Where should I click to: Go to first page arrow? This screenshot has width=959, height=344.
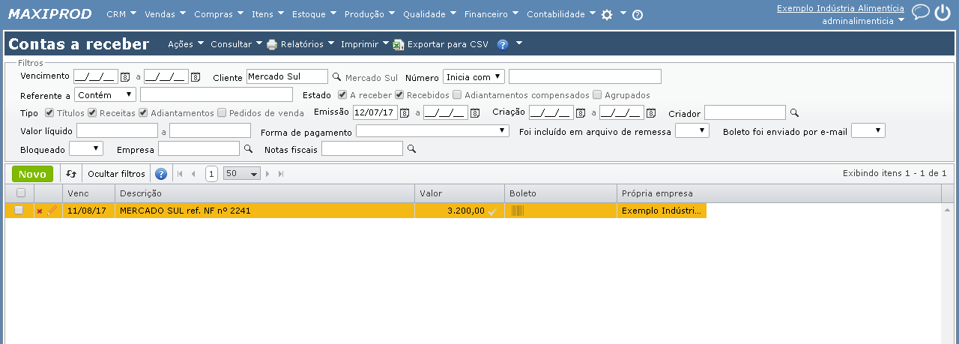[x=180, y=174]
